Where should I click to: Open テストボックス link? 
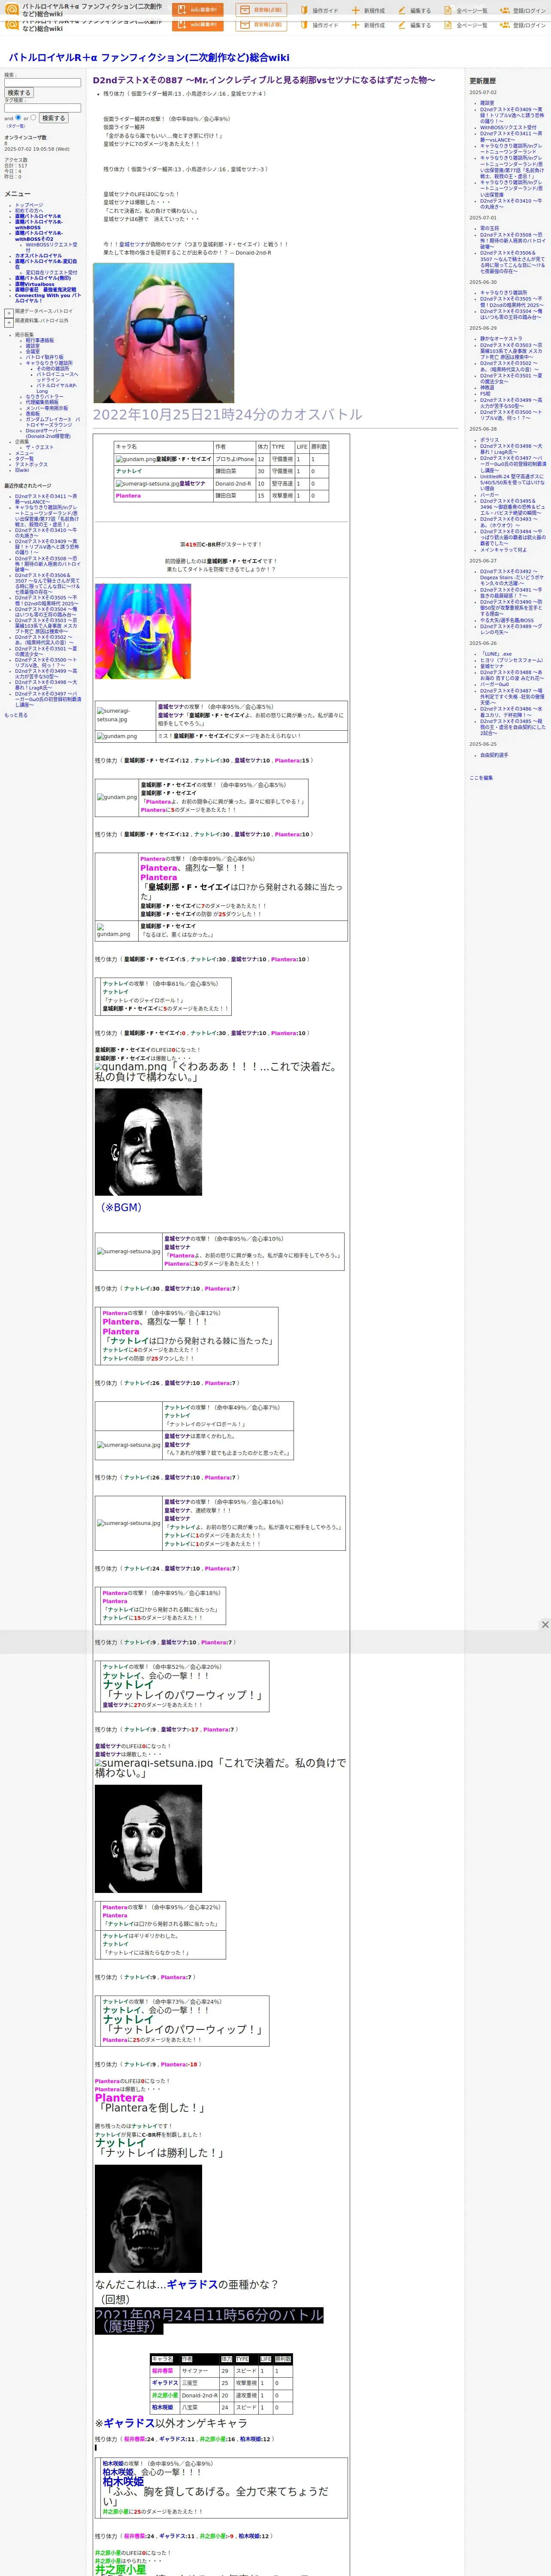(x=31, y=464)
